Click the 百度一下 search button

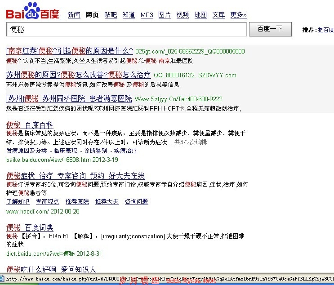click(270, 29)
